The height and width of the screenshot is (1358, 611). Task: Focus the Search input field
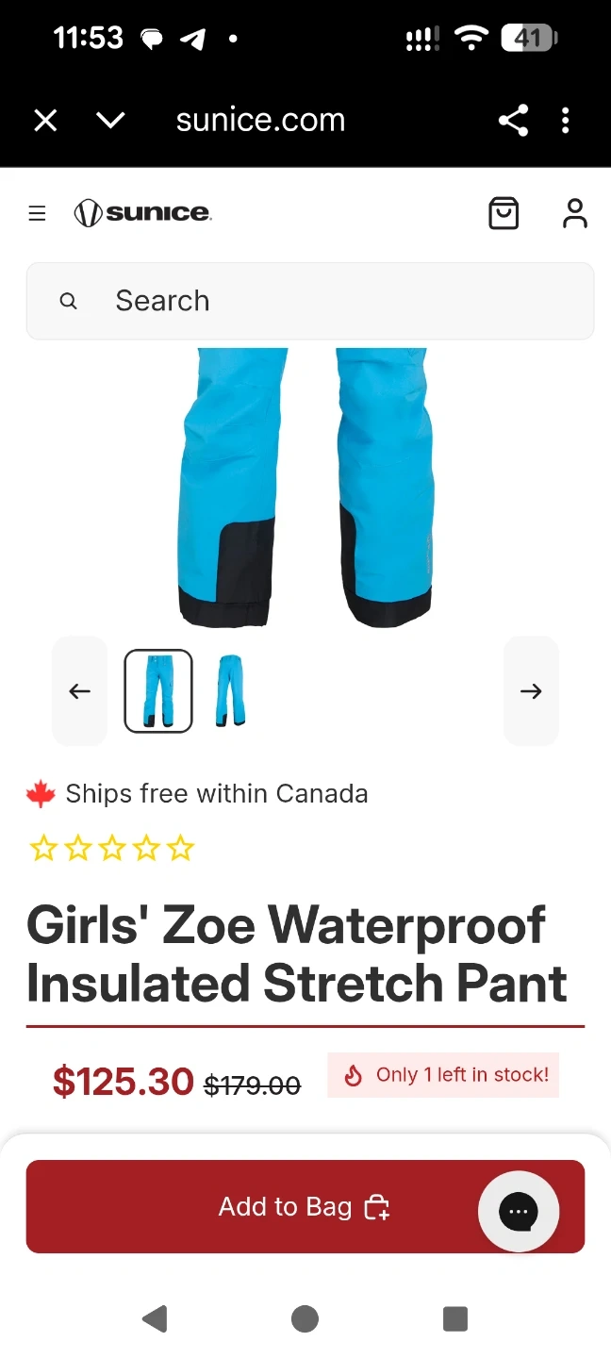click(x=310, y=301)
